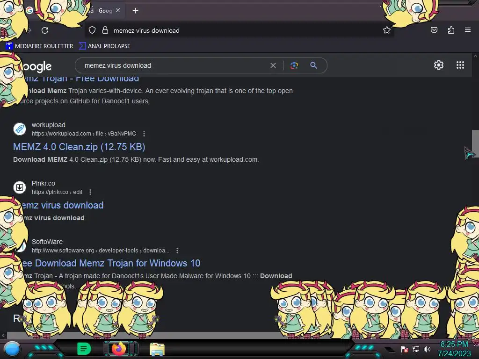Viewport: 479px width, 359px height.
Task: Click the Action Center flag tray icon
Action: point(405,349)
